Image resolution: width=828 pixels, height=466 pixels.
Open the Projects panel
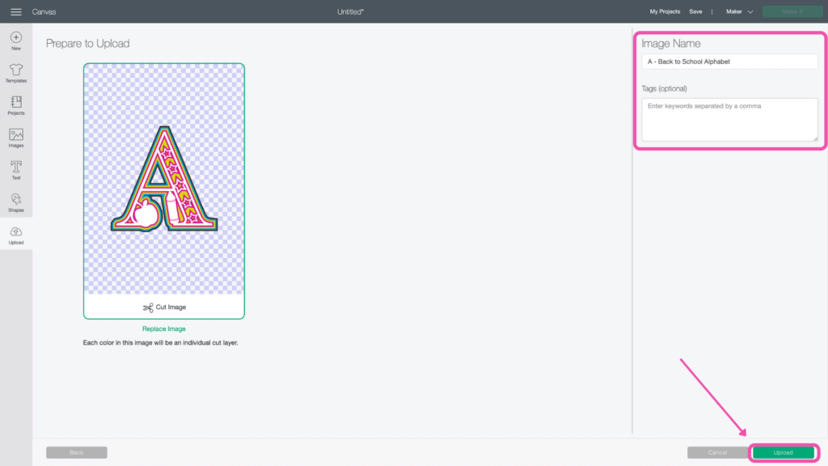click(x=16, y=105)
